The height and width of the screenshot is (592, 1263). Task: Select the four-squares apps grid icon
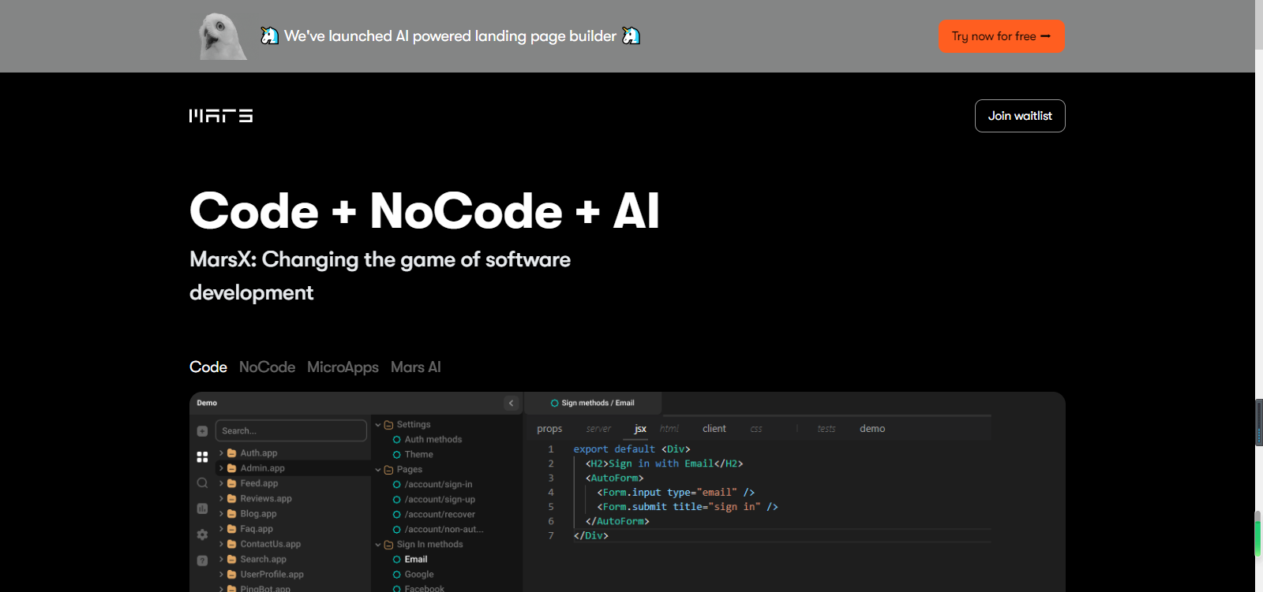202,456
